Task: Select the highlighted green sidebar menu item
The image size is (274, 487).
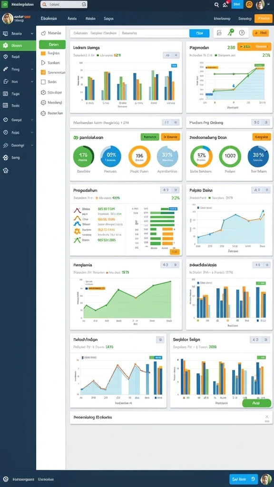Action: 18,45
